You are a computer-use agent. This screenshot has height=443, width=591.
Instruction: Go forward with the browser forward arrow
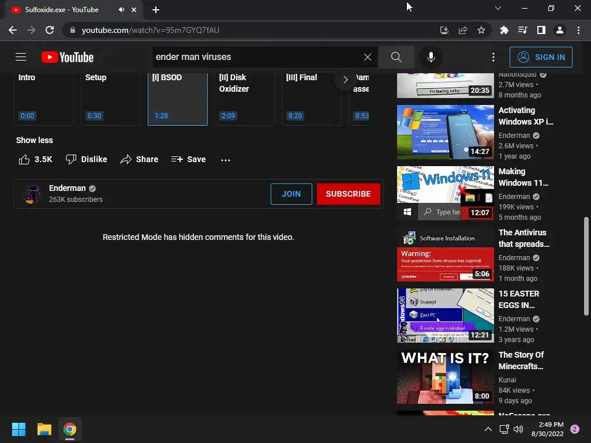(31, 30)
